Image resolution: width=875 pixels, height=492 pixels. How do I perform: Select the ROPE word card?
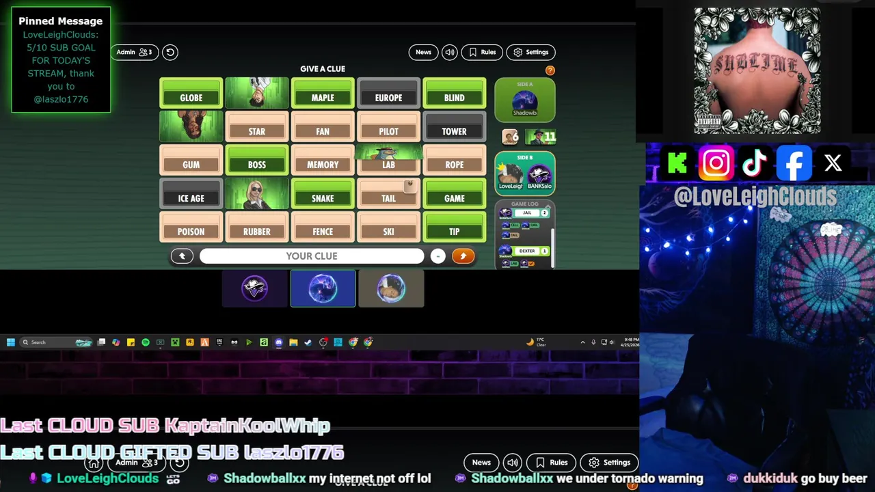455,161
